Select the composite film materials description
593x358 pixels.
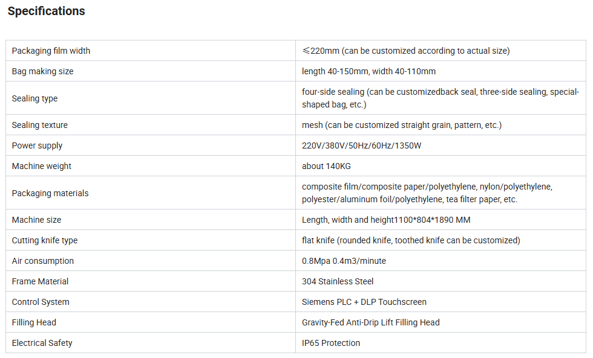coord(427,193)
